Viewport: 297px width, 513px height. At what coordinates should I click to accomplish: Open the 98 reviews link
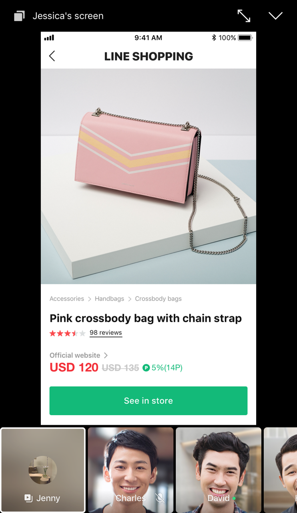coord(106,333)
